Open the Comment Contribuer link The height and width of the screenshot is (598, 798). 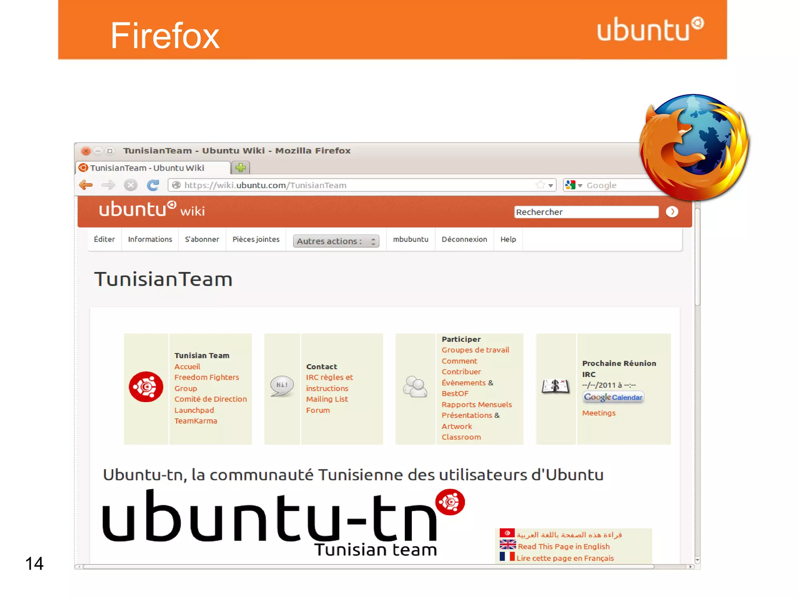pos(461,366)
